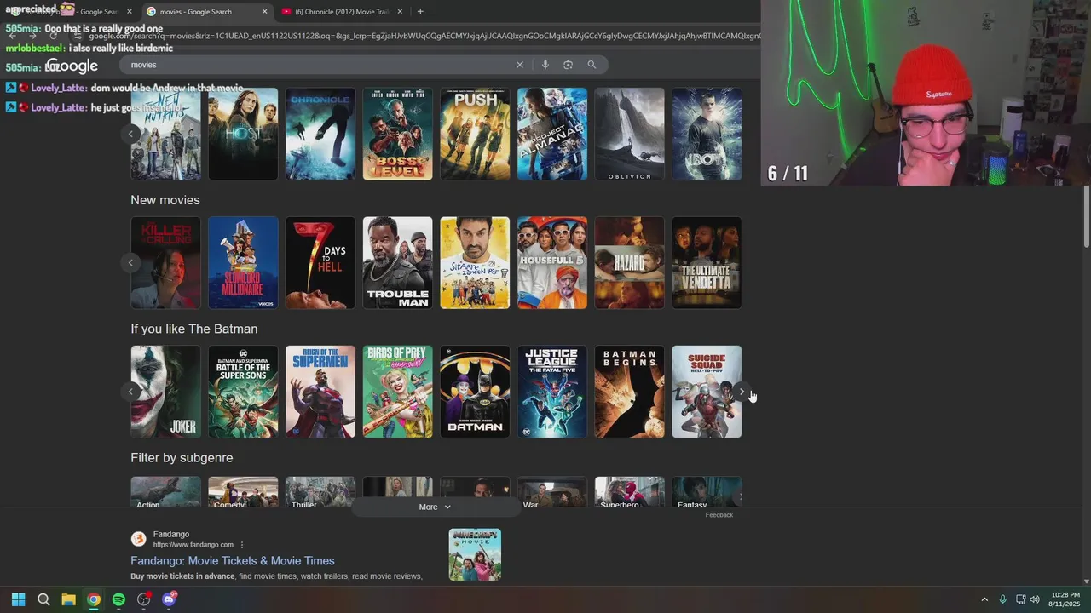Click the magnifying glass search icon
Viewport: 1091px width, 613px height.
[592, 65]
